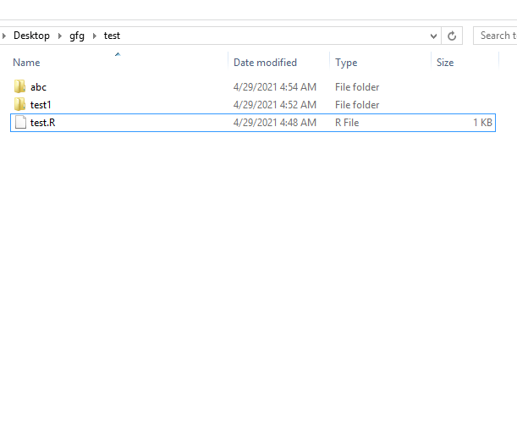The image size is (517, 436).
Task: Go to gfg folder breadcrumb
Action: point(76,36)
